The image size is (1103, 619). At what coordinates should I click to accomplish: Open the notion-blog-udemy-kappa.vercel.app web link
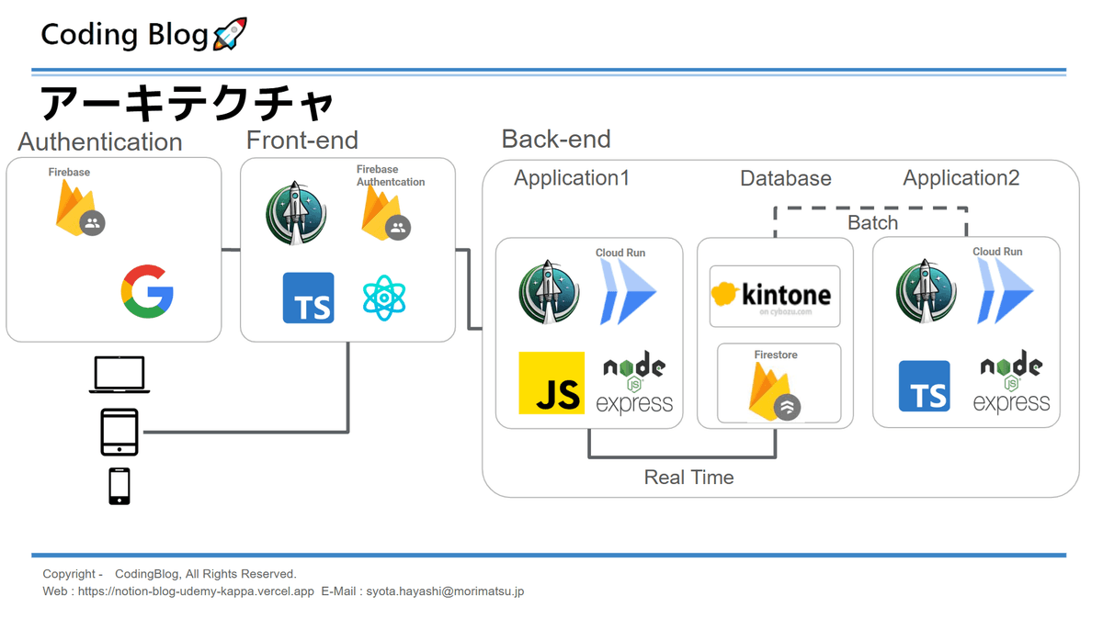tap(196, 592)
